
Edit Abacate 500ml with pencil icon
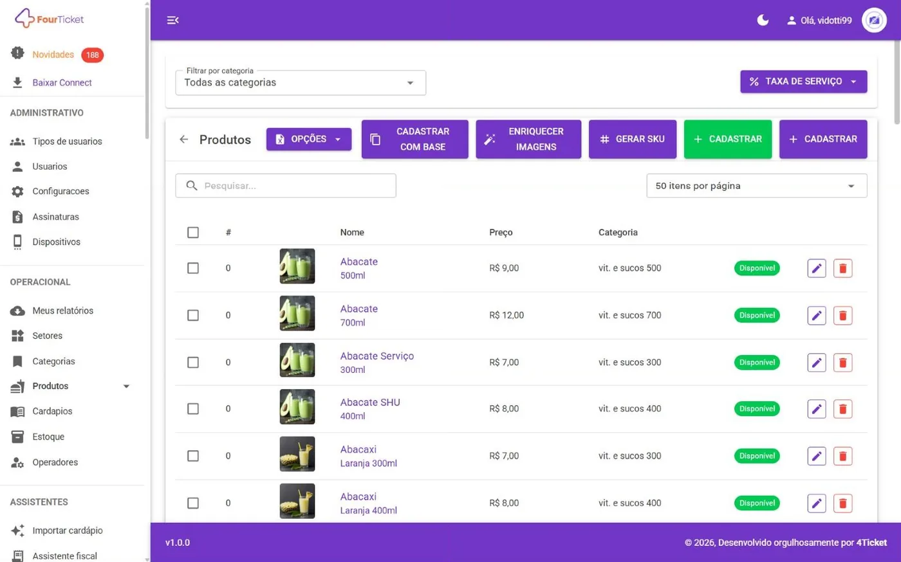[817, 268]
